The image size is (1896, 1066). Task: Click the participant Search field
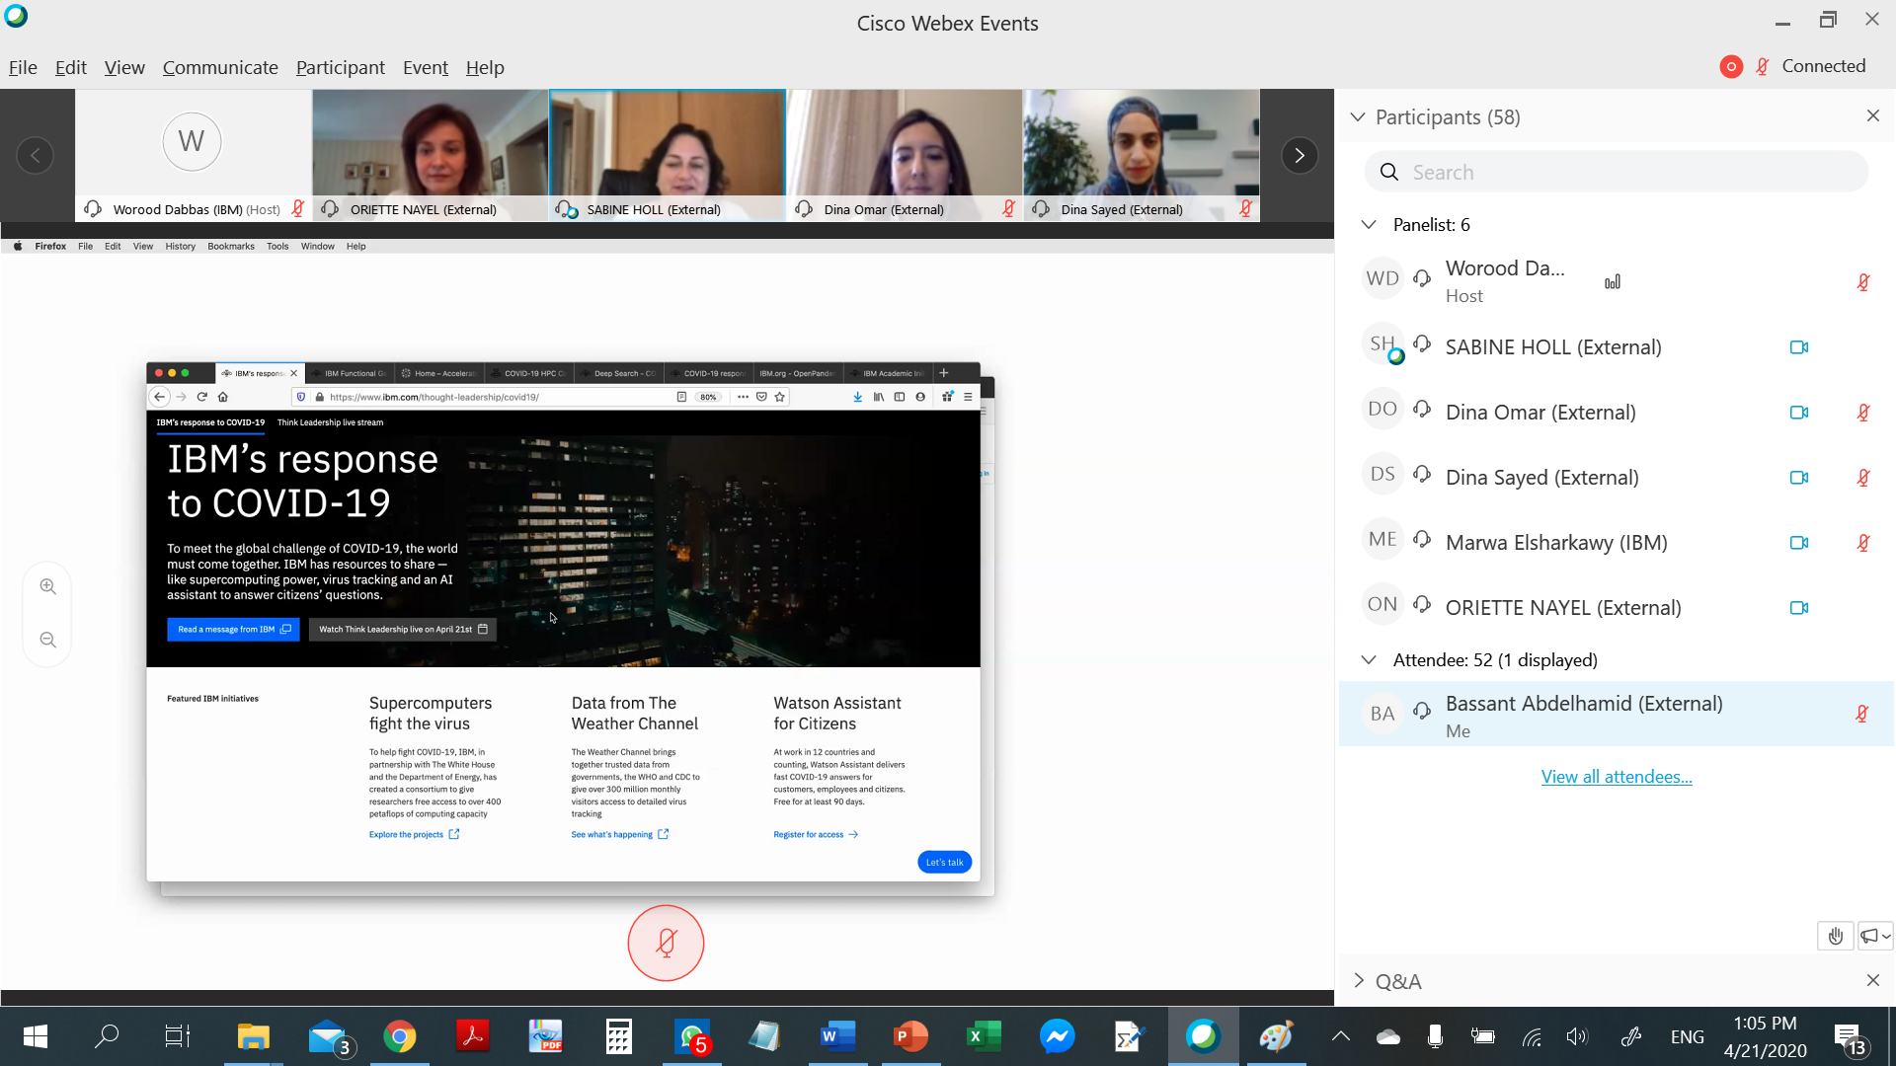tap(1617, 172)
